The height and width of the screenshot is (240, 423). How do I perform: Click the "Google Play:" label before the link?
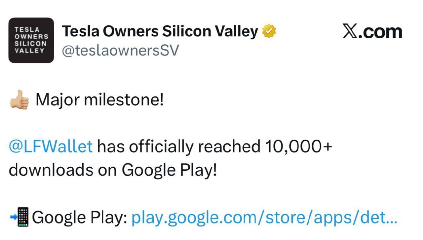pos(80,218)
